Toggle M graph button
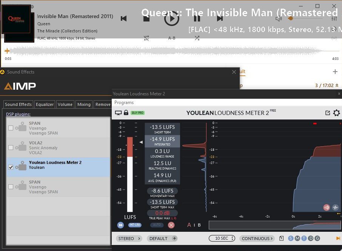Viewport: 342px width, 251px height. 297,238
